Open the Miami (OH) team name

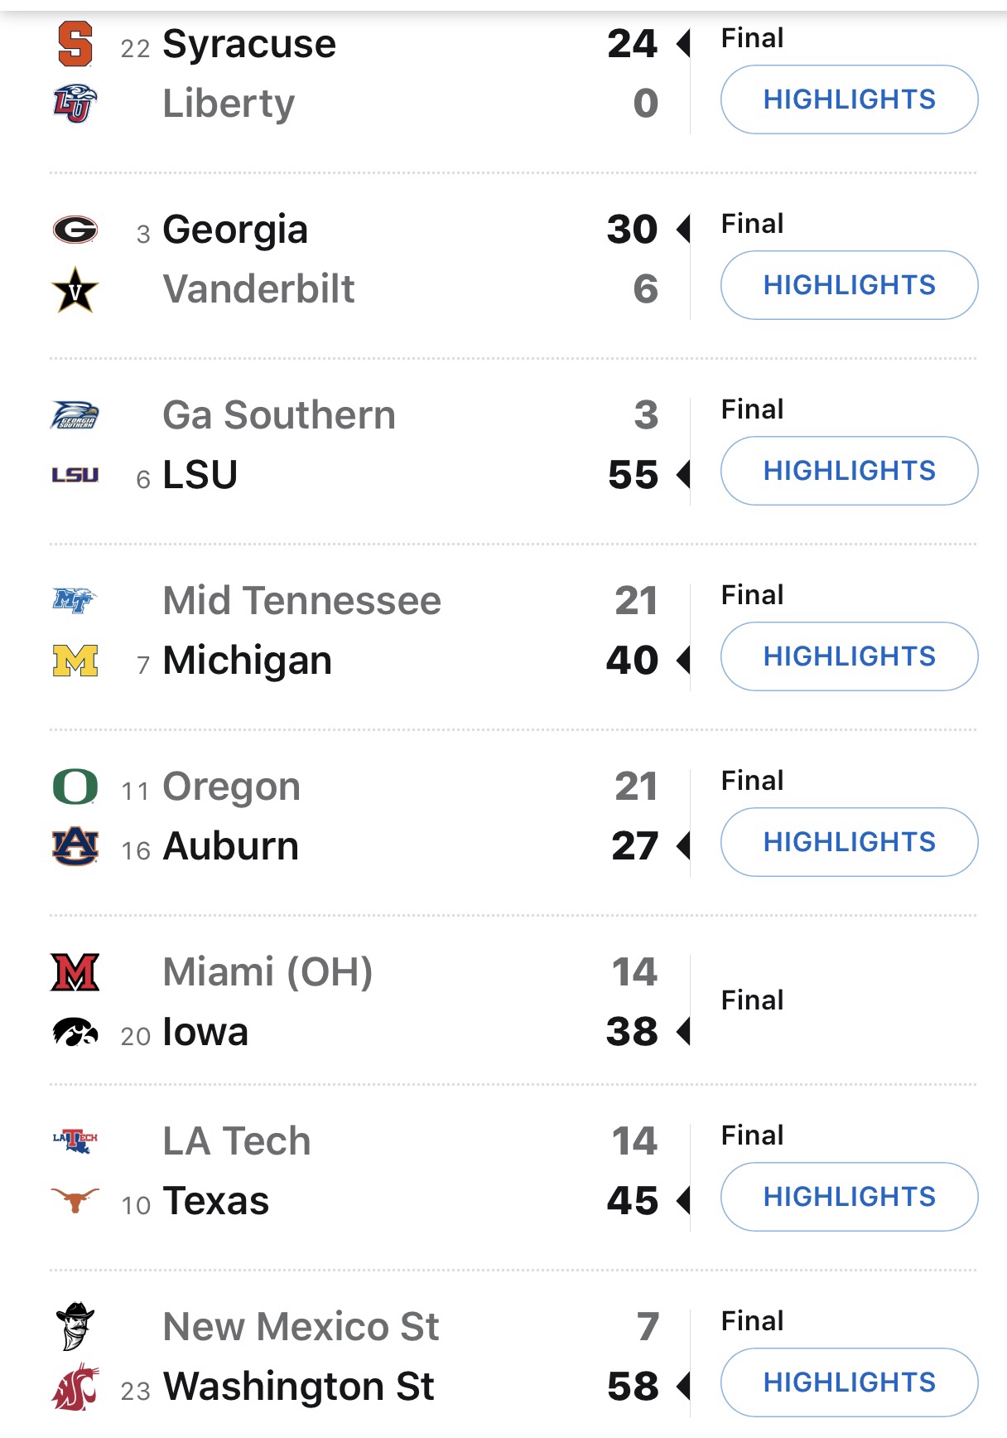(267, 972)
